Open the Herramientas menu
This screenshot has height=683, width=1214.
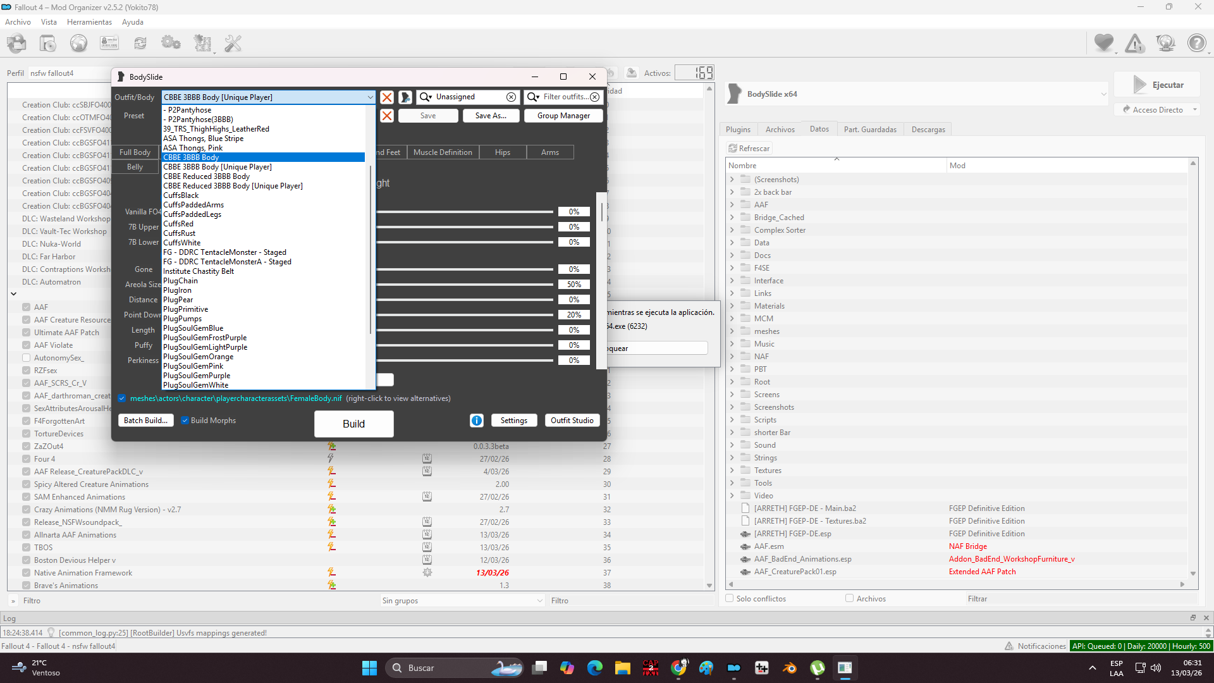[89, 22]
